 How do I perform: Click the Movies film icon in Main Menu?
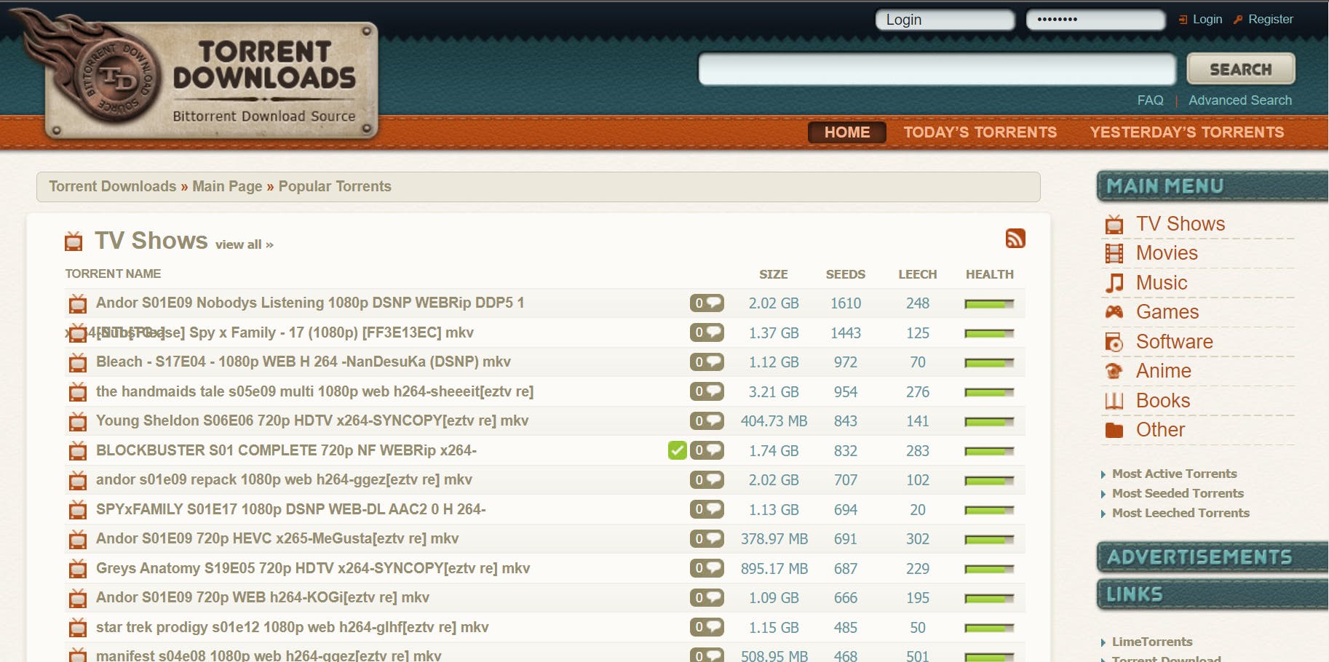pyautogui.click(x=1114, y=253)
